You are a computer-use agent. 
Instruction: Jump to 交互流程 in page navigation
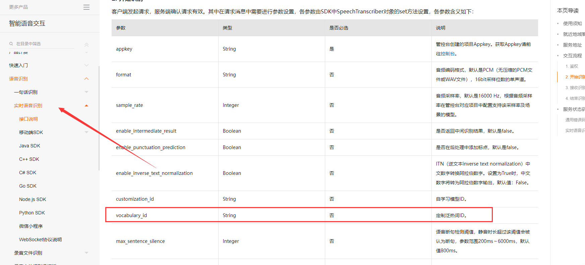coord(573,56)
